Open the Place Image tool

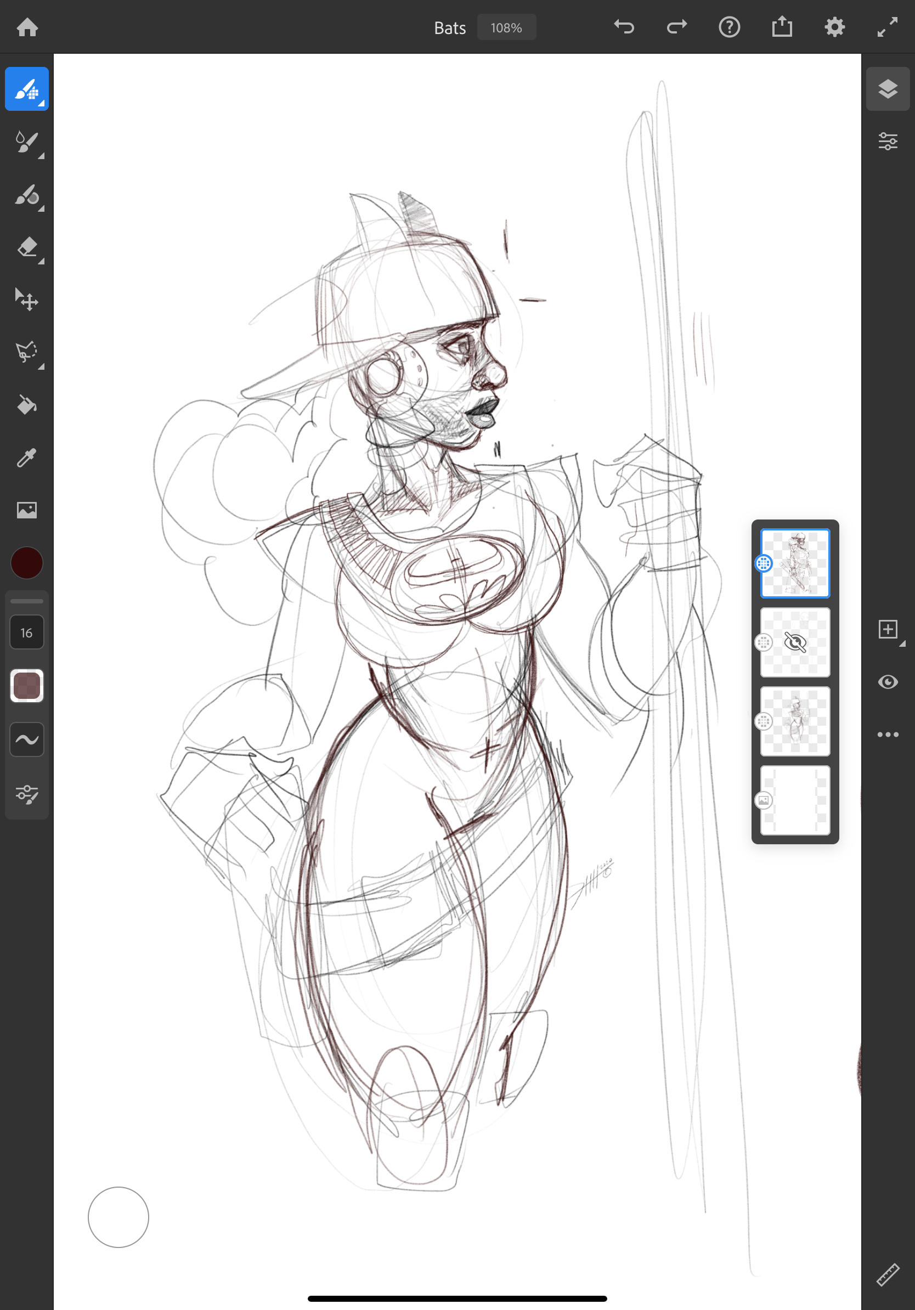click(27, 510)
